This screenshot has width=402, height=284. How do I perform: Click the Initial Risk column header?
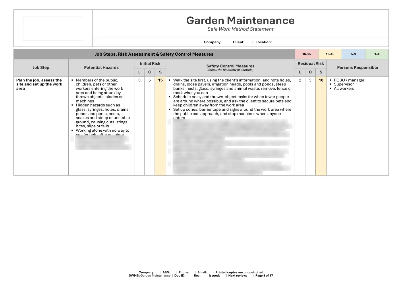point(150,64)
